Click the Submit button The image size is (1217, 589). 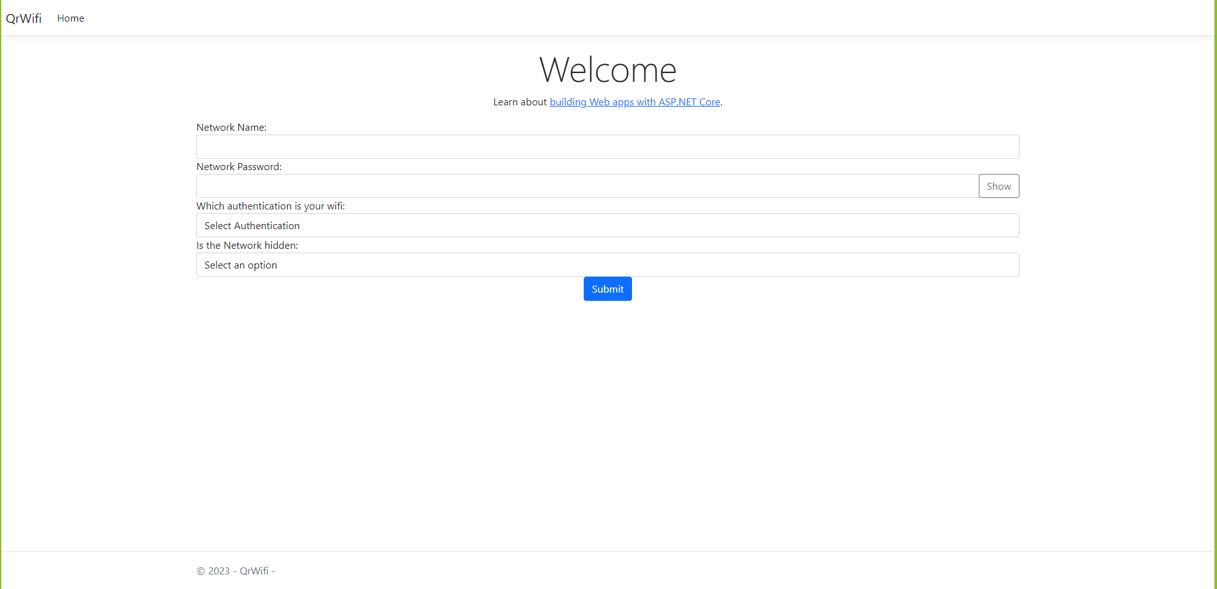pos(607,288)
